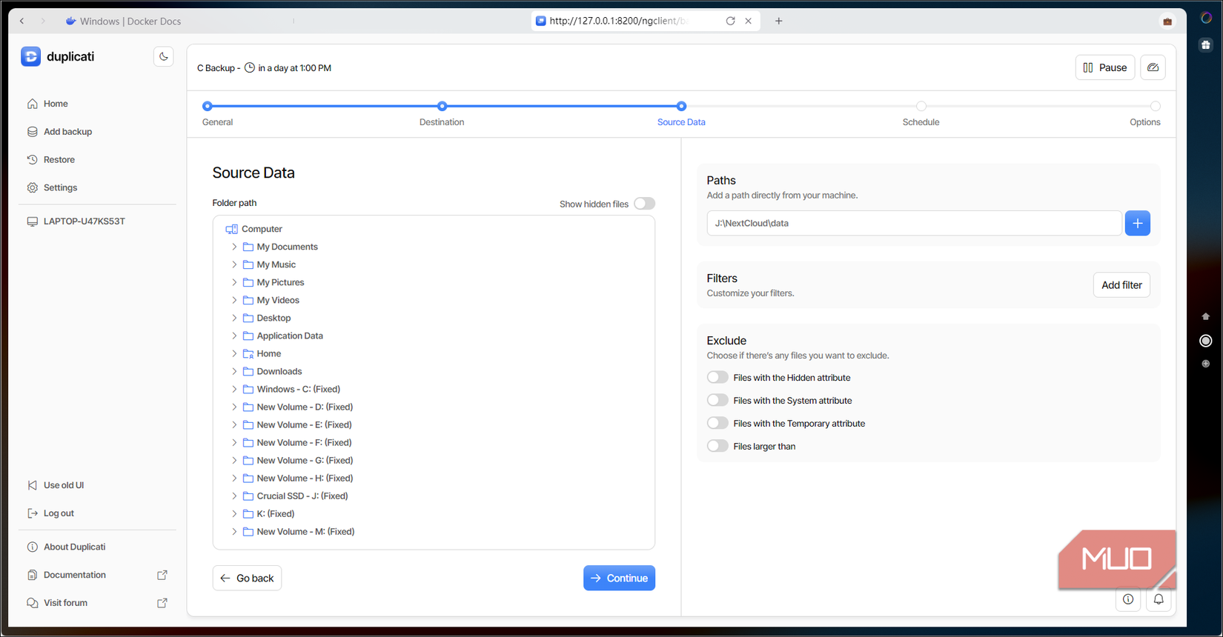Click the sidebar circular record icon at right edge
Viewport: 1223px width, 637px height.
[1206, 341]
